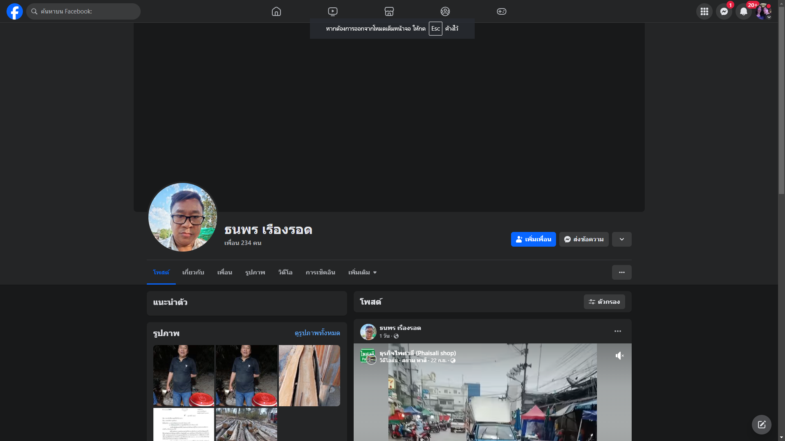
Task: Expand the chevron beside the message button
Action: click(621, 239)
